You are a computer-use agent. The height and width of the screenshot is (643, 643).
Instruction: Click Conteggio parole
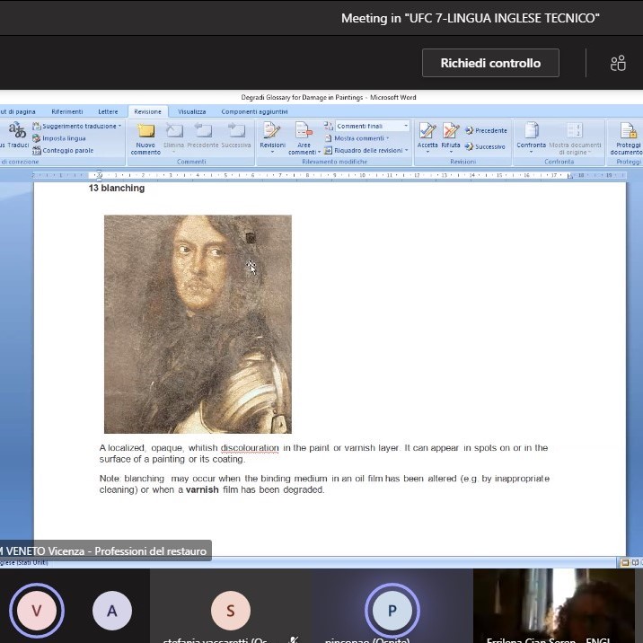[x=63, y=151]
